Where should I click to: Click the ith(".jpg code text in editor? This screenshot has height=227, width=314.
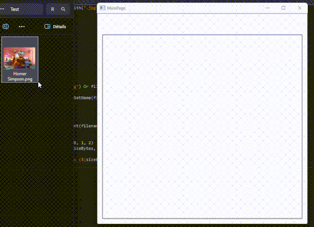tap(85, 8)
